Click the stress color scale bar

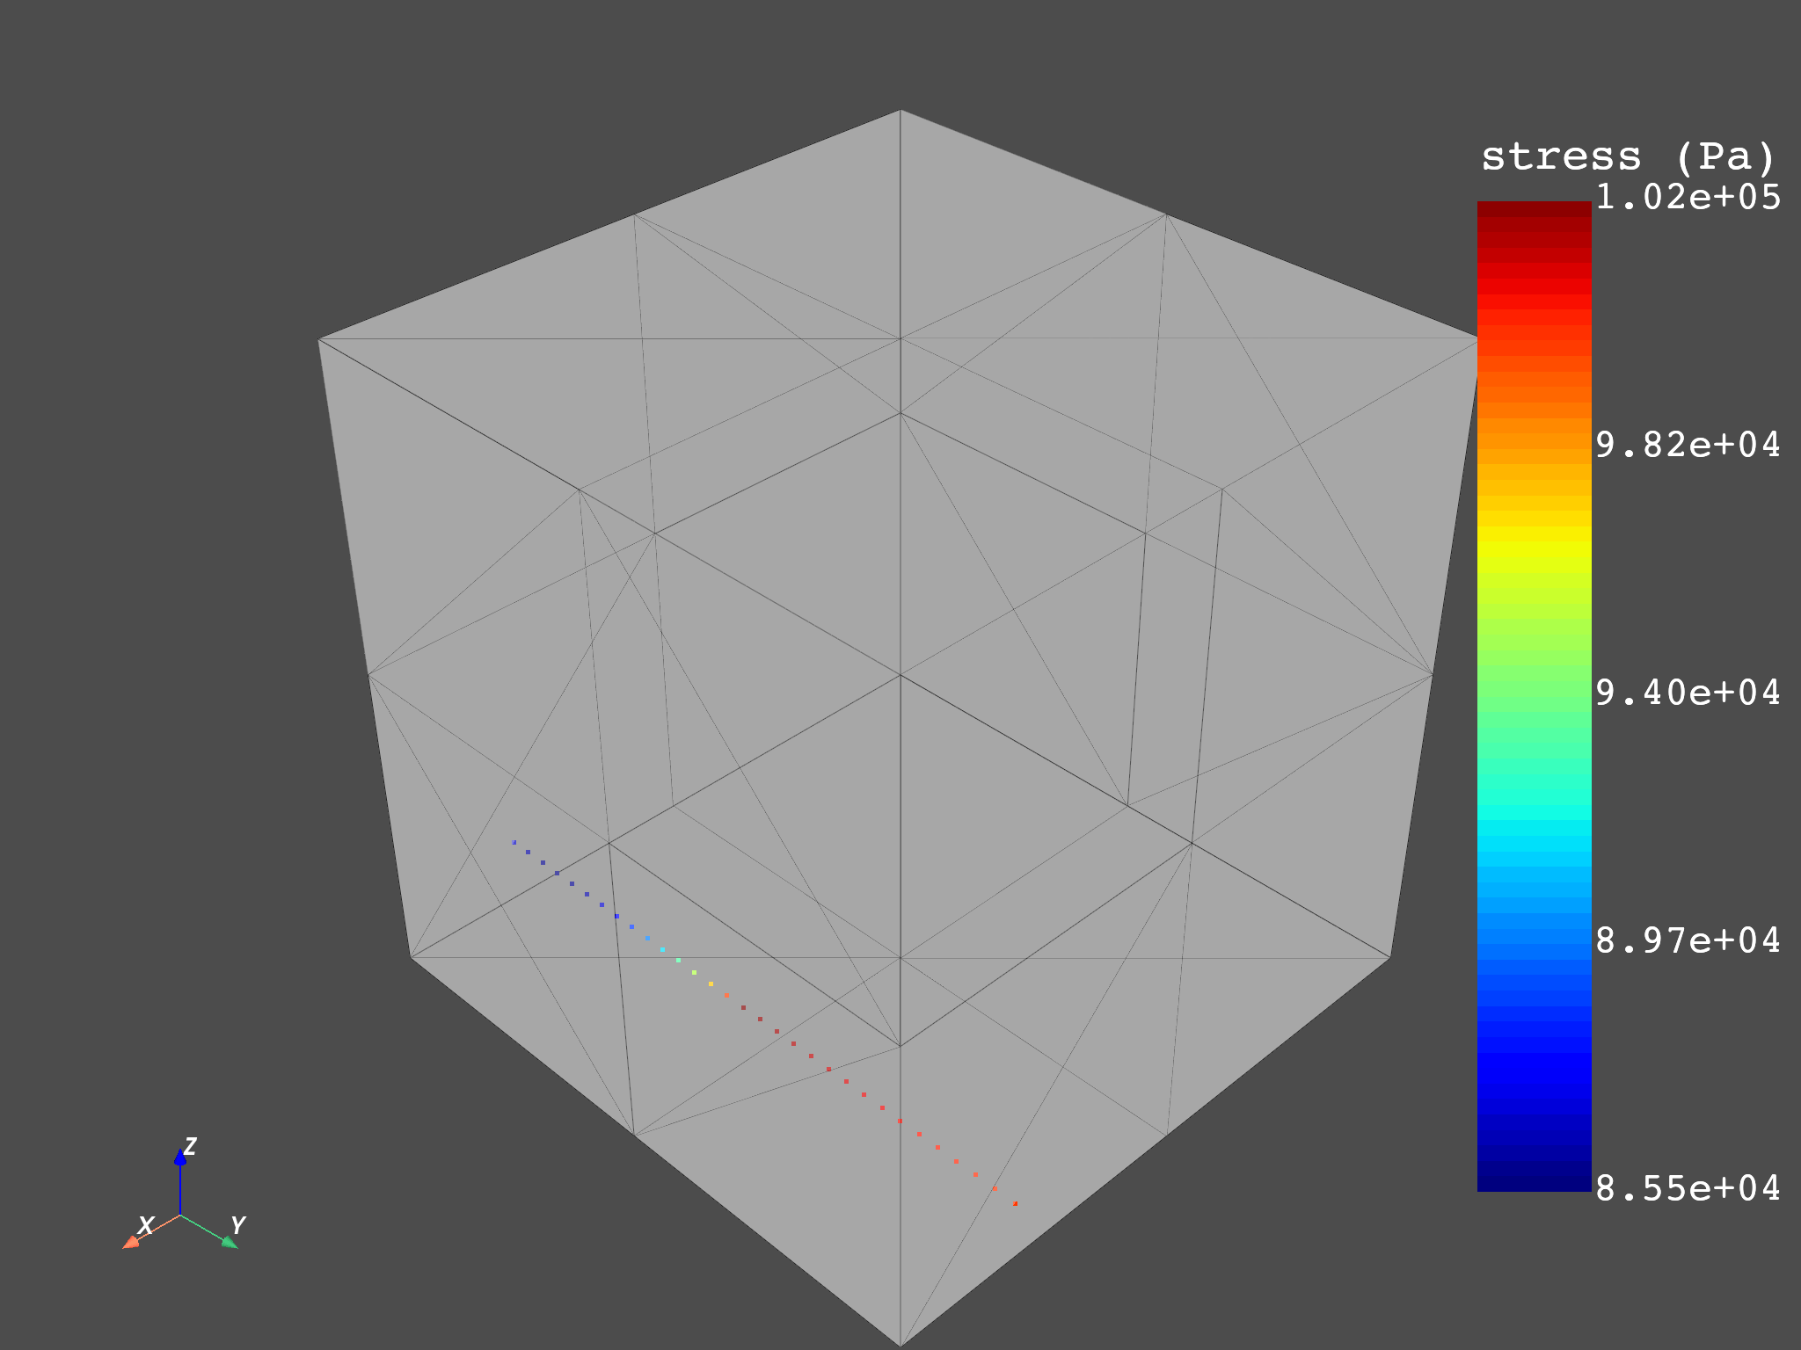pyautogui.click(x=1534, y=696)
